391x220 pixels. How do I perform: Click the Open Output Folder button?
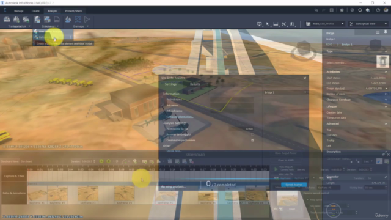(285, 153)
